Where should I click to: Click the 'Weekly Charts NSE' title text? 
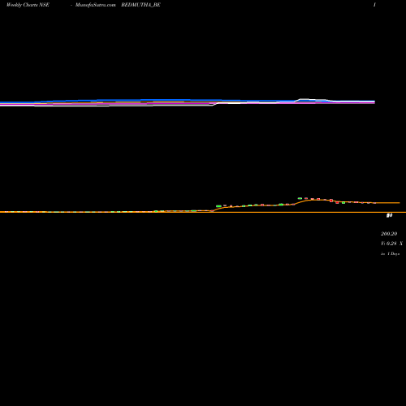[x=28, y=5]
